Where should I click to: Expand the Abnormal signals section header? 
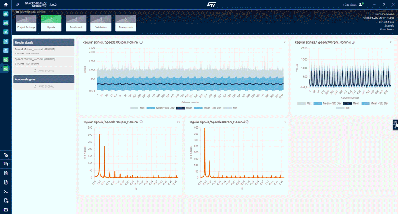pos(44,79)
